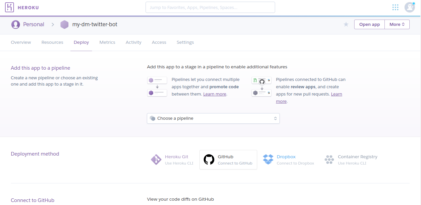The height and width of the screenshot is (205, 421).
Task: Favorite this app with the star icon
Action: tap(346, 24)
